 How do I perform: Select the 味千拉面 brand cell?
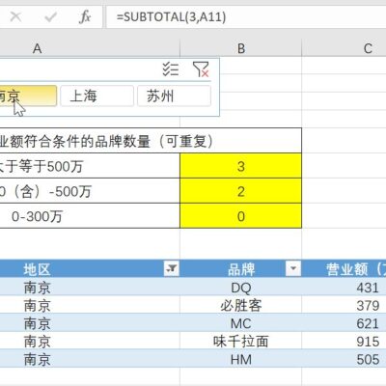coord(241,341)
